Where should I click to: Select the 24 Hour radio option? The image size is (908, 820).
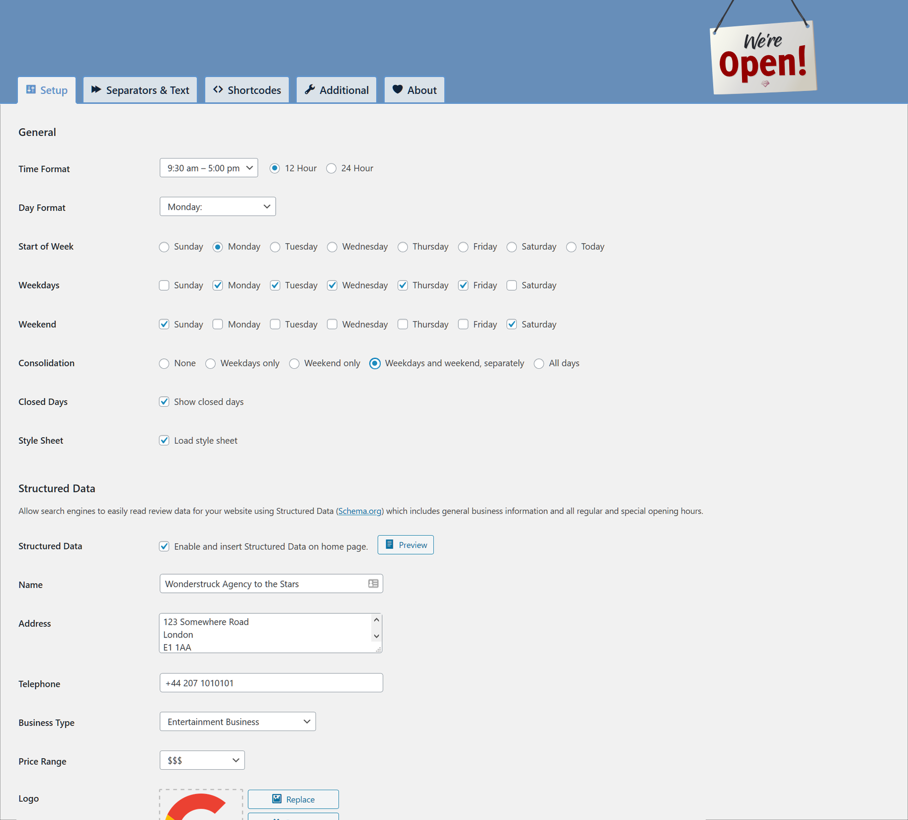pyautogui.click(x=331, y=168)
